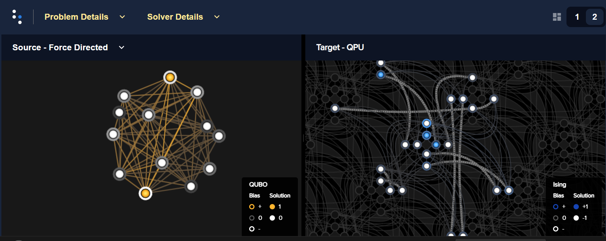Viewport: 606px width, 241px height.
Task: Open the Source layout dropdown arrow
Action: [x=121, y=47]
